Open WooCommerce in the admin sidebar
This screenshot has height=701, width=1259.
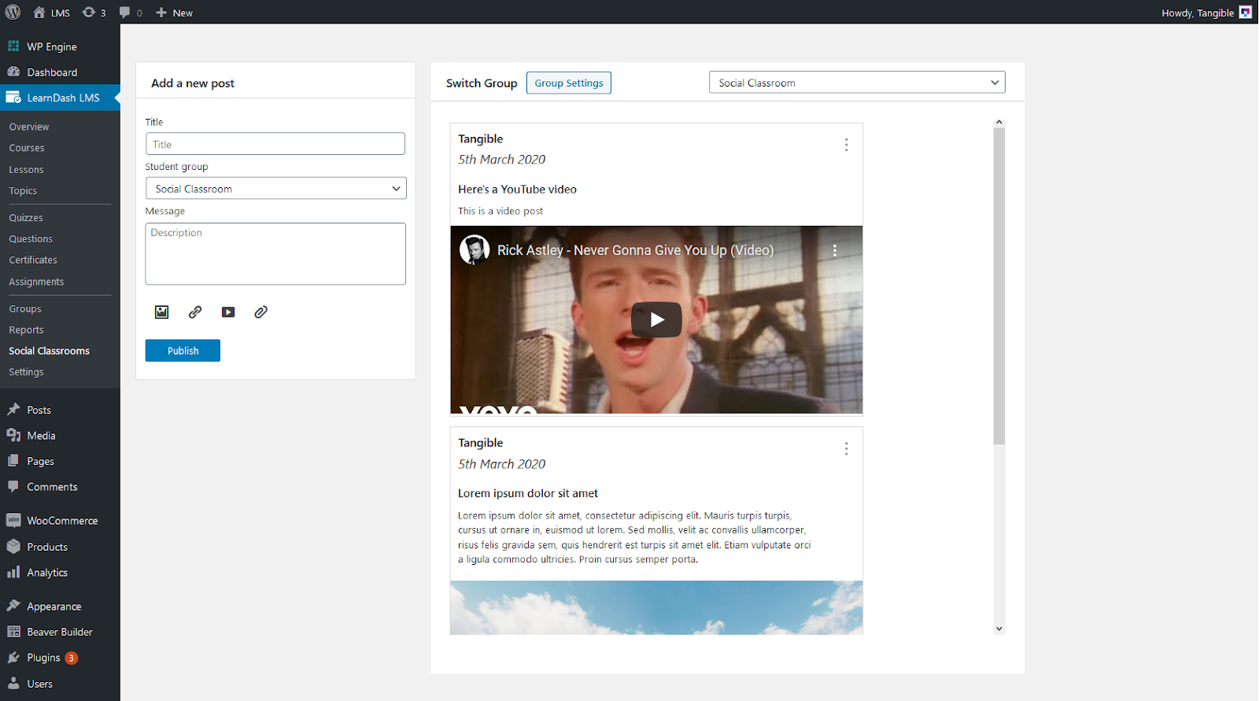click(x=62, y=521)
